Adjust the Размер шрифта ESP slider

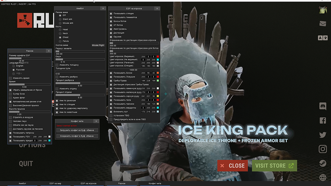tap(30, 58)
